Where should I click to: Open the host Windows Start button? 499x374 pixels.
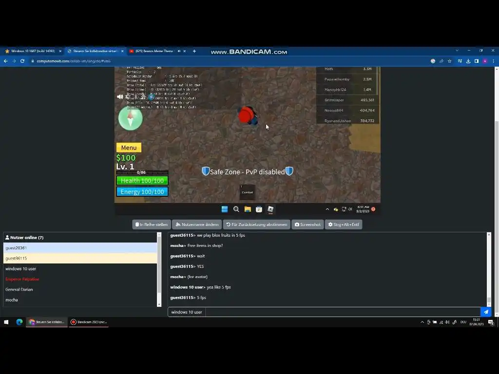click(x=6, y=322)
